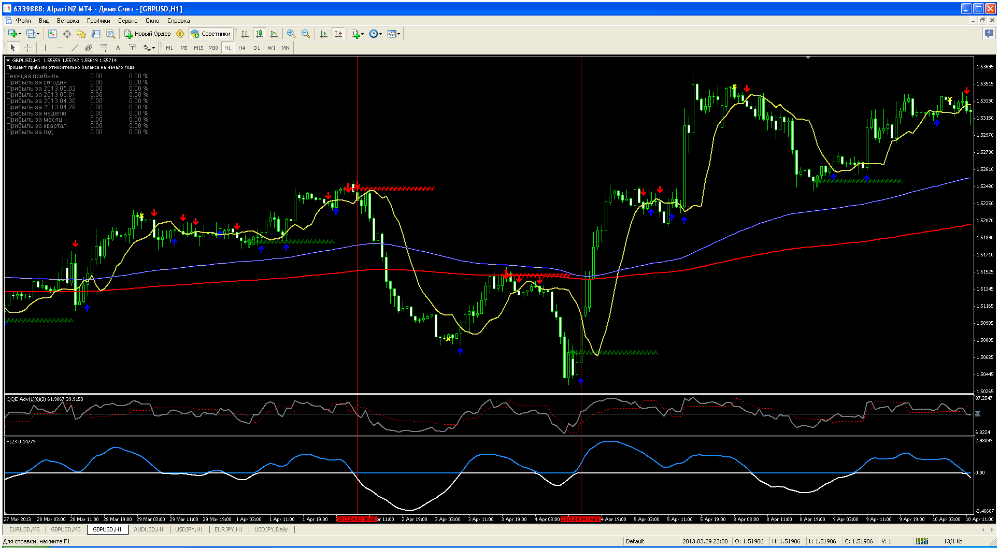This screenshot has width=999, height=548.
Task: Switch to EURJPY,H1 chart tab
Action: click(x=229, y=529)
